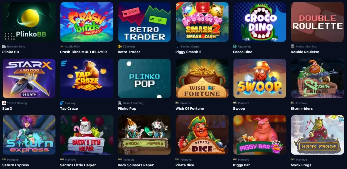The width and height of the screenshot is (347, 169).
Task: Click the Piggy Smash 2 title
Action: tap(188, 52)
